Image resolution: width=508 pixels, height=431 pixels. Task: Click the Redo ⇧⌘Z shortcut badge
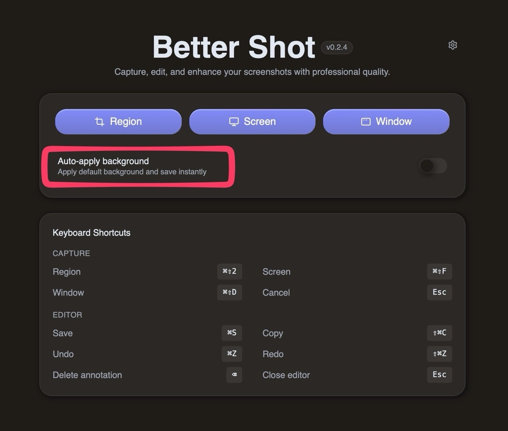[439, 354]
